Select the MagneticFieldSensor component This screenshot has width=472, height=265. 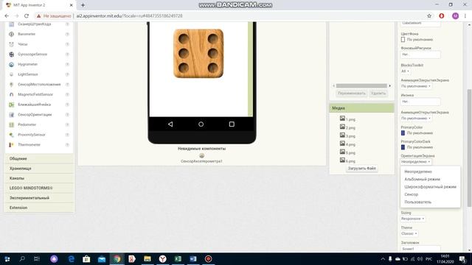tap(35, 95)
